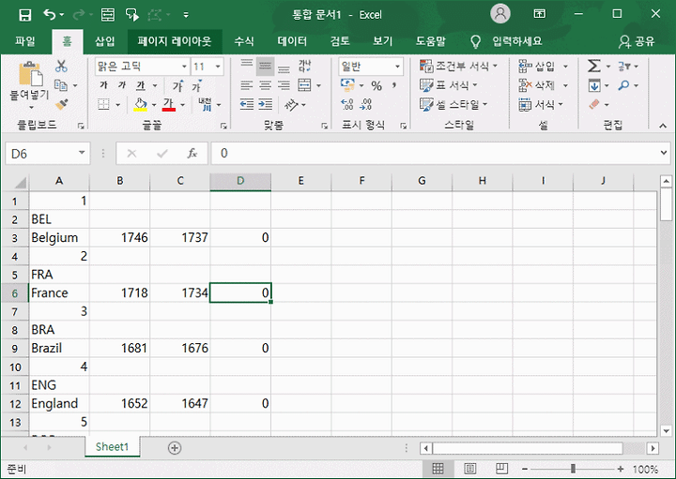Image resolution: width=676 pixels, height=479 pixels.
Task: Copy selection with the copy icon
Action: pos(61,85)
